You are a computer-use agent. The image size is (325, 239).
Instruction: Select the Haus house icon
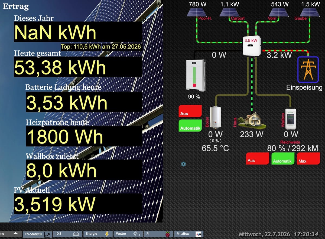click(x=252, y=120)
